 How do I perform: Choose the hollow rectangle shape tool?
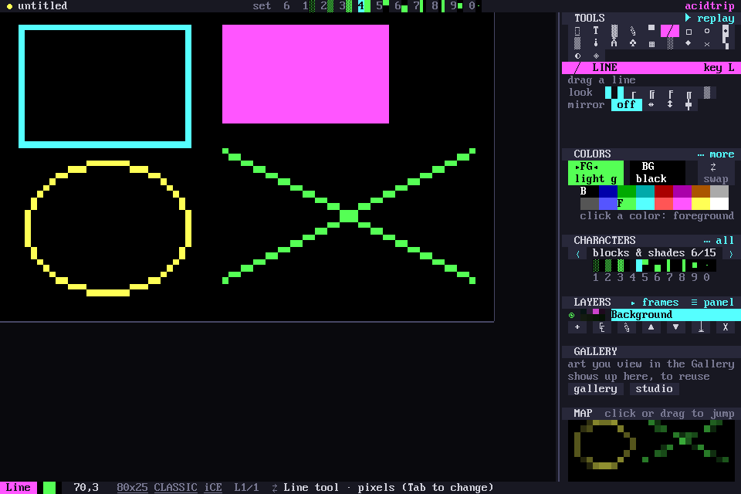click(x=689, y=31)
